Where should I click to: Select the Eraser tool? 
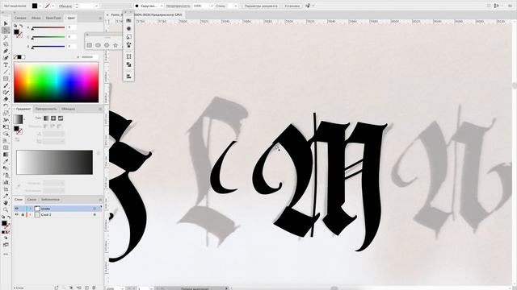(x=6, y=99)
